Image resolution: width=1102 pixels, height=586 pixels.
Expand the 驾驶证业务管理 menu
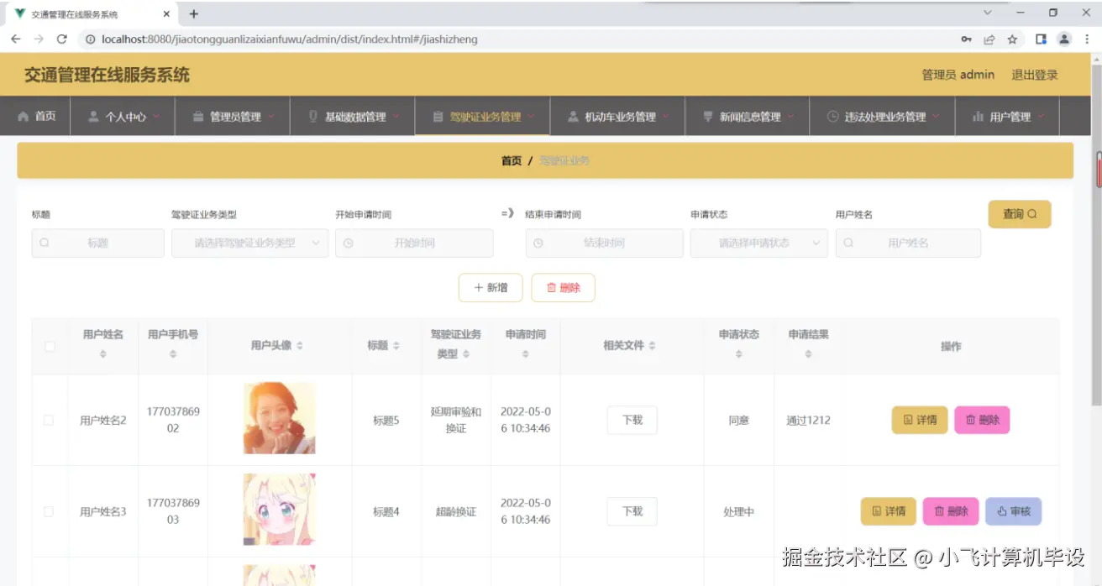483,117
